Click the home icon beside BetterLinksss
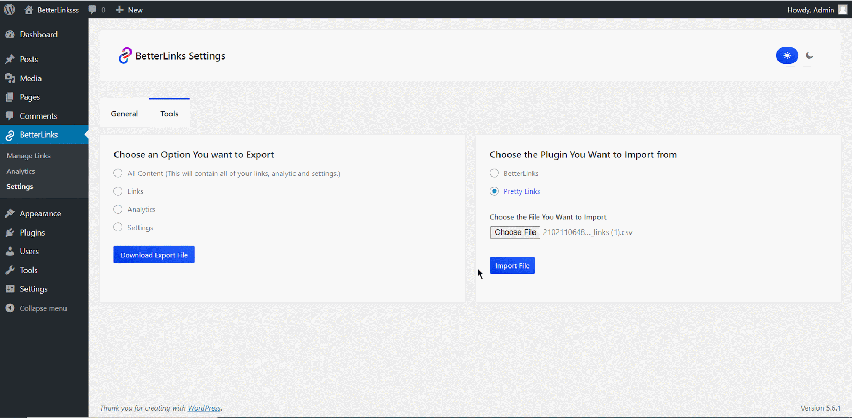The width and height of the screenshot is (852, 418). [x=29, y=10]
